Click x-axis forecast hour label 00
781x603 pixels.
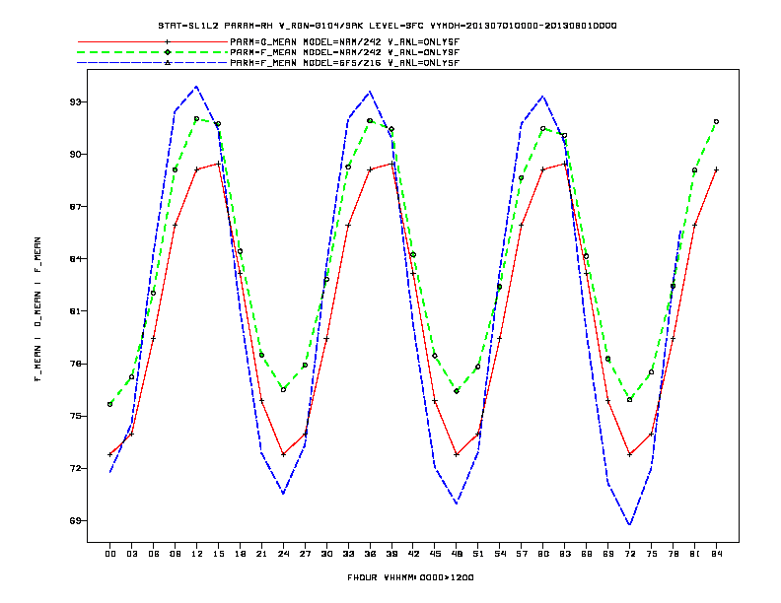[x=110, y=554]
